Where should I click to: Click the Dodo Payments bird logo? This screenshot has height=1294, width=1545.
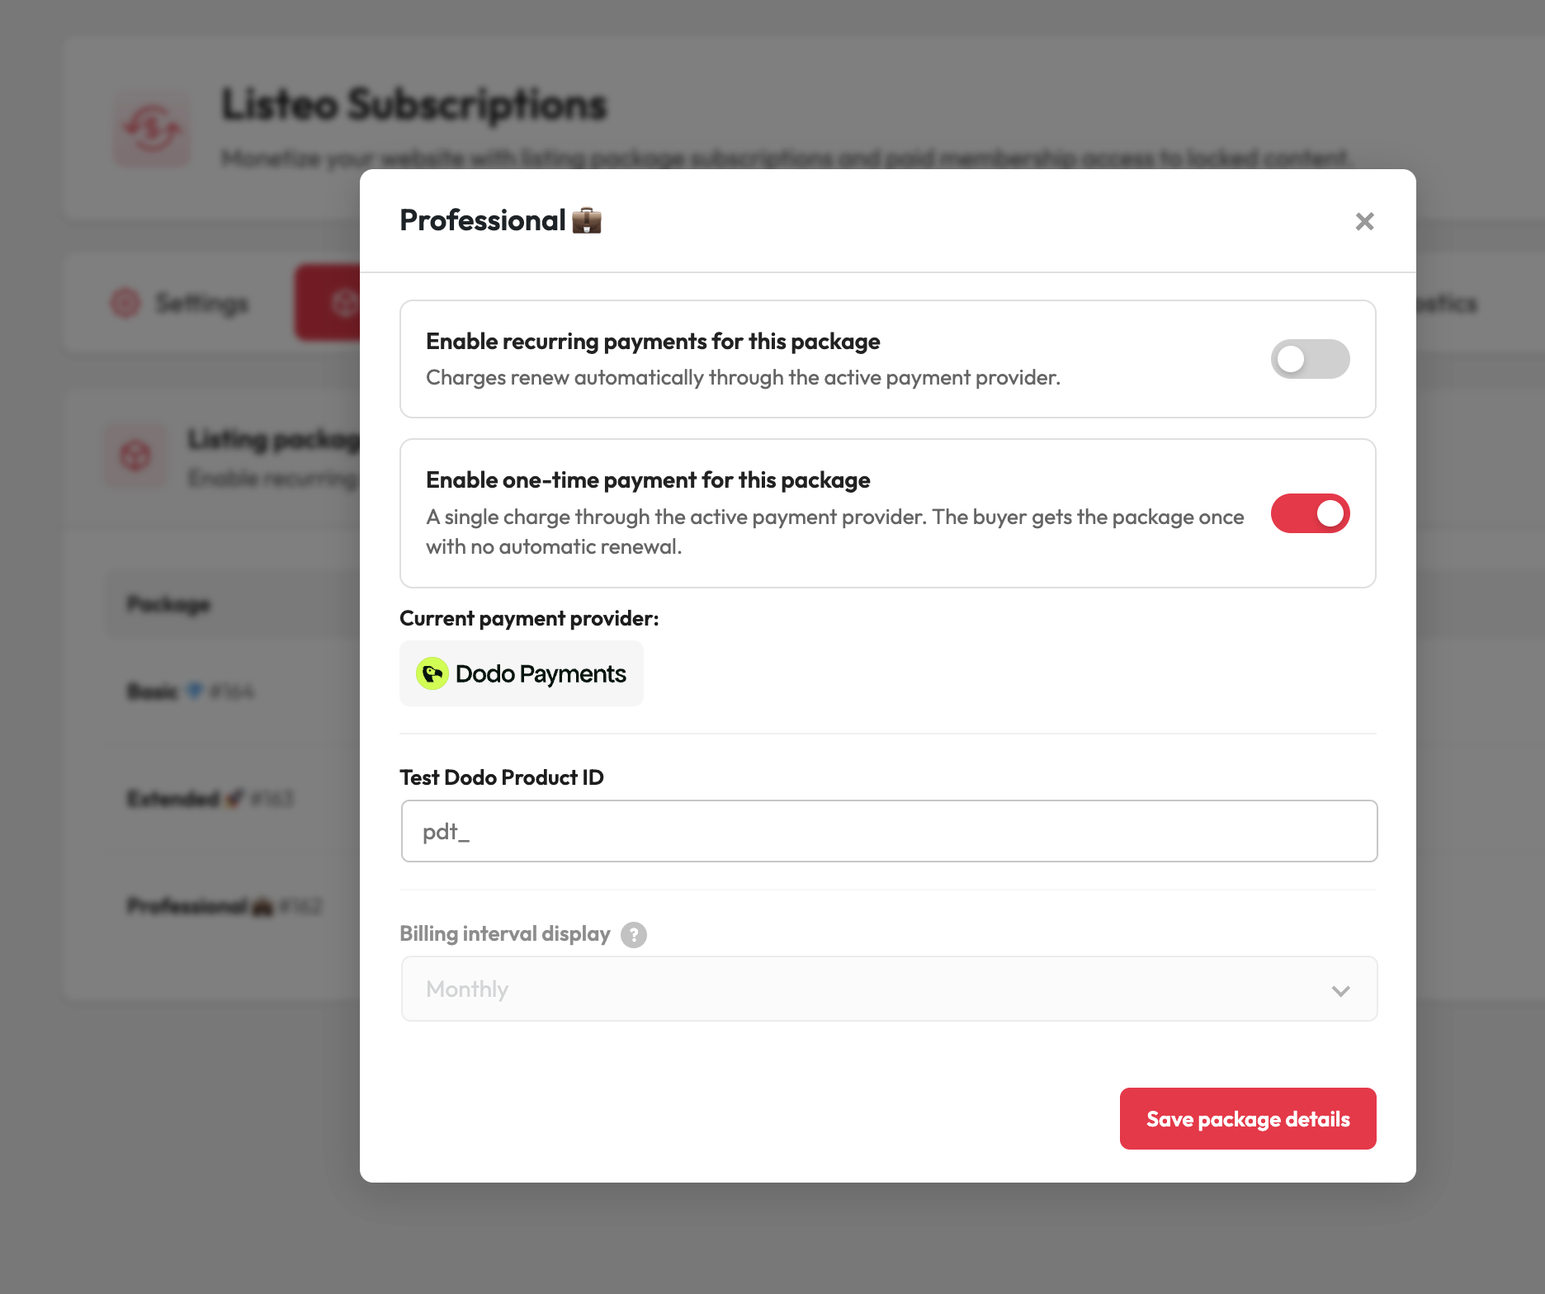pos(432,673)
